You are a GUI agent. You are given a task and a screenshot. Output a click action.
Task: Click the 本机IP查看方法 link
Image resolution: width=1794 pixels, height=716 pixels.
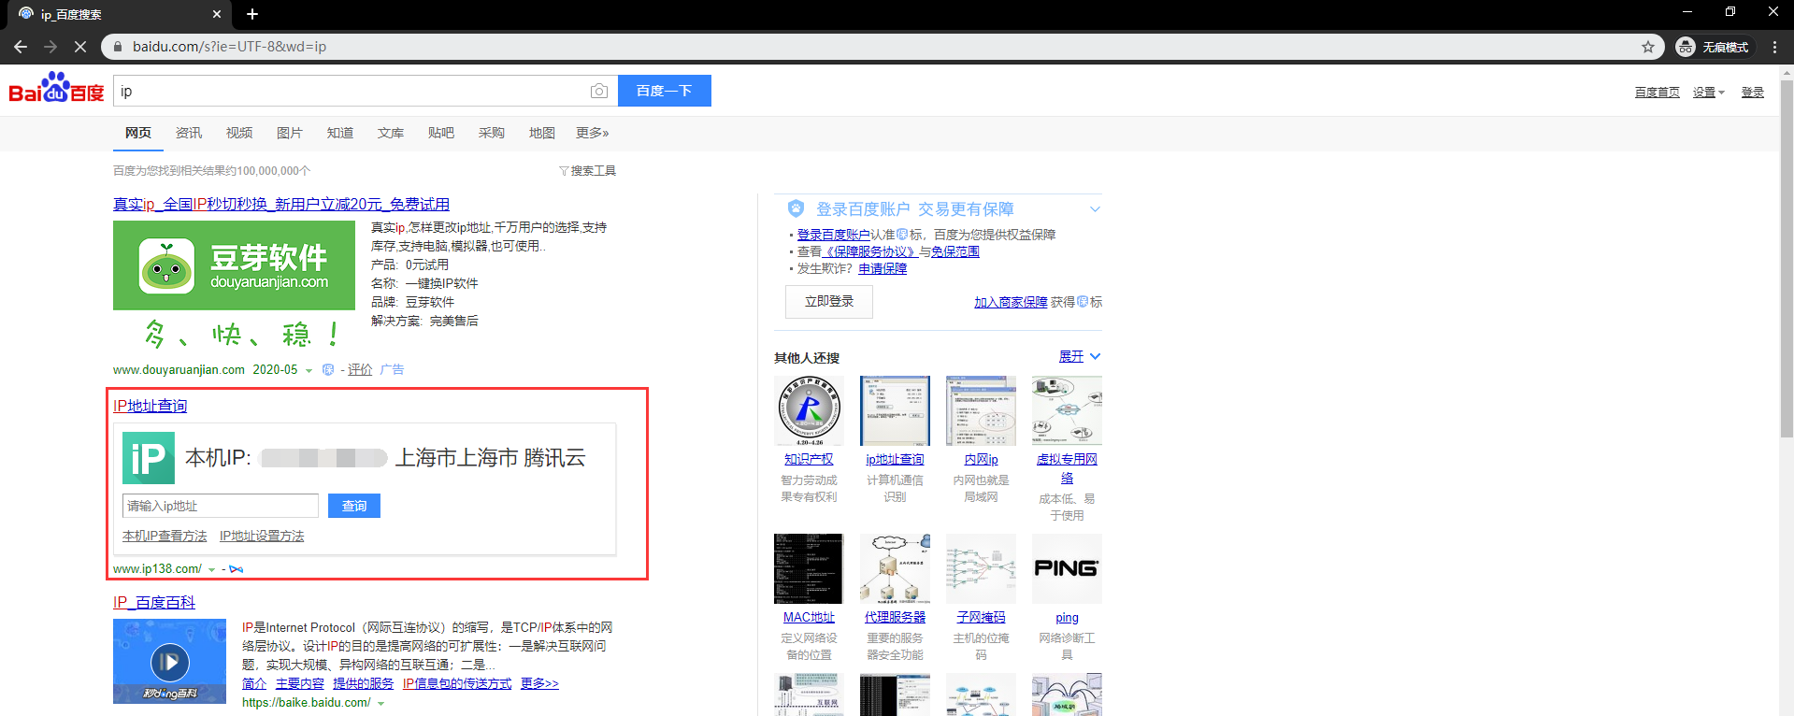(165, 537)
